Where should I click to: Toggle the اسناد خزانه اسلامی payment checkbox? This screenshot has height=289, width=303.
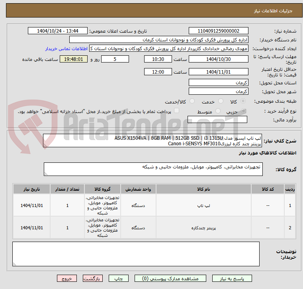click(177, 111)
